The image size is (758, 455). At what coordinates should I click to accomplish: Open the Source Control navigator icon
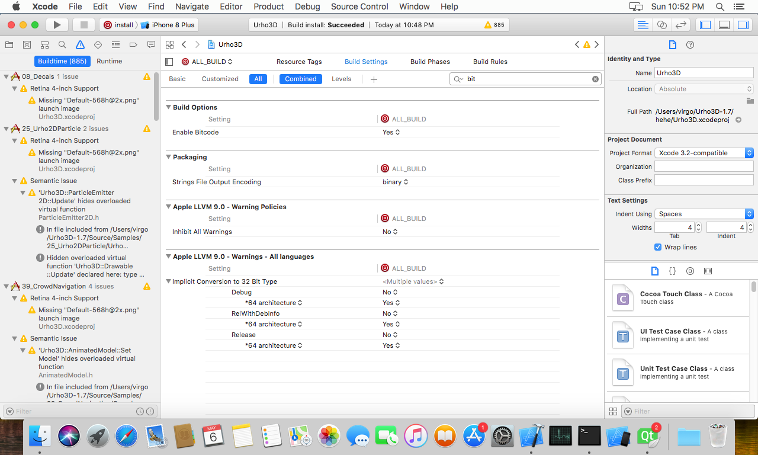point(27,44)
